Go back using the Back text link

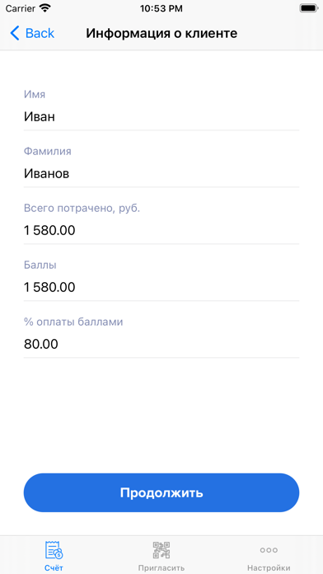(40, 33)
